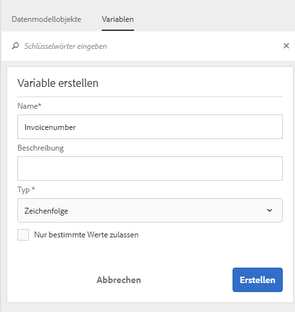The image size is (295, 312).
Task: Click the Typ * field label
Action: 26,190
